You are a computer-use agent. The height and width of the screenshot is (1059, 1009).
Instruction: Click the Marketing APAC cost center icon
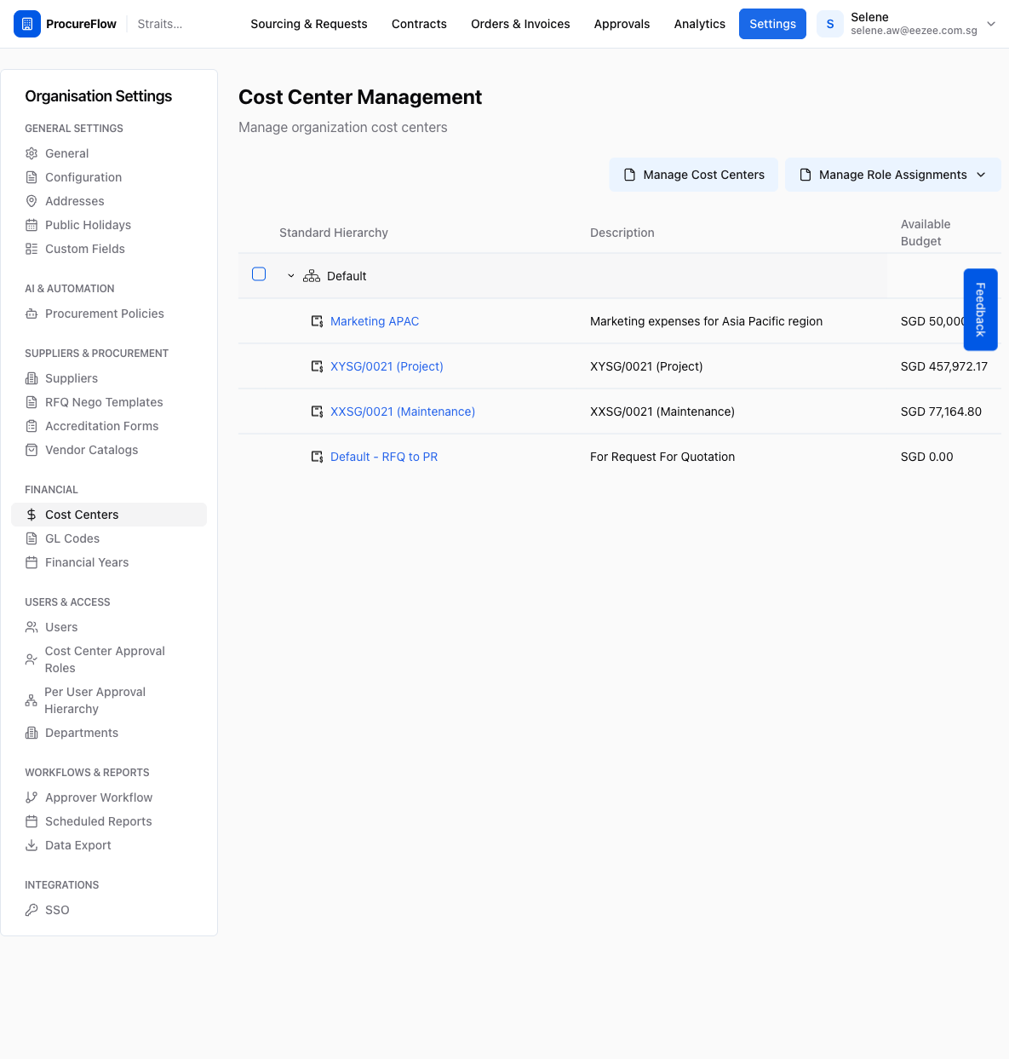(x=317, y=321)
